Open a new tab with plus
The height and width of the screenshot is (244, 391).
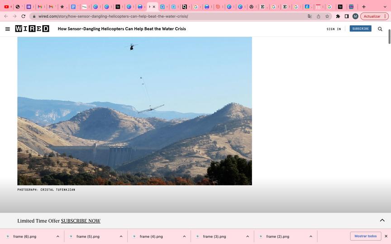(364, 7)
